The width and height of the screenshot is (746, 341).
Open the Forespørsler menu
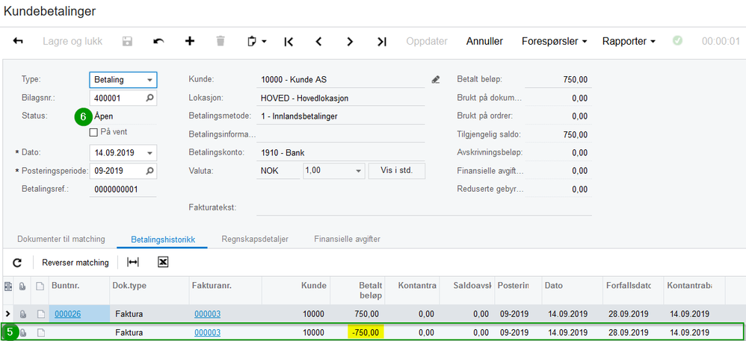click(553, 42)
